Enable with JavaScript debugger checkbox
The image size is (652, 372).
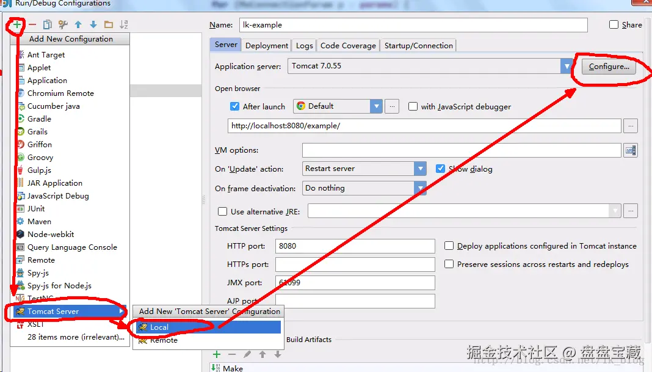413,106
